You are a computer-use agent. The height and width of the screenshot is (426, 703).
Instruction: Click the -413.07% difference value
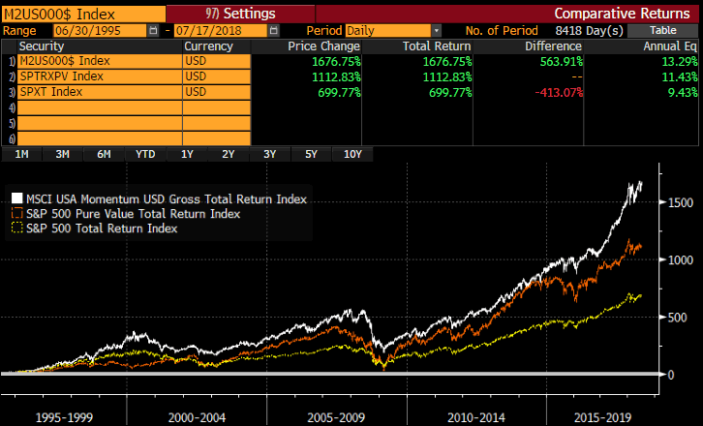559,92
